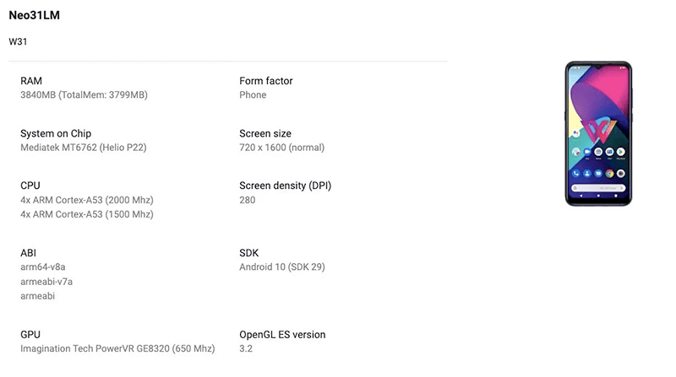
Task: Tap the phone's home navigation button
Action: pyautogui.click(x=598, y=197)
